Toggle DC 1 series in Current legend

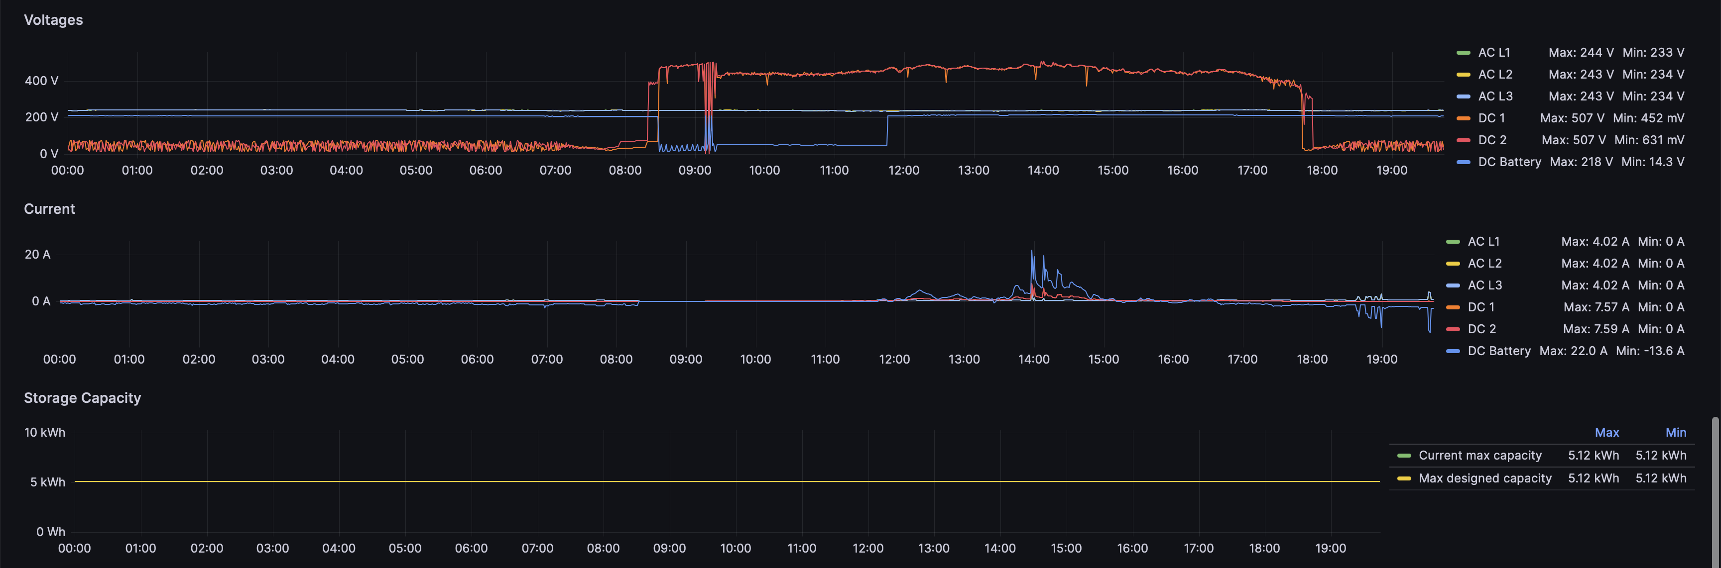pyautogui.click(x=1480, y=307)
